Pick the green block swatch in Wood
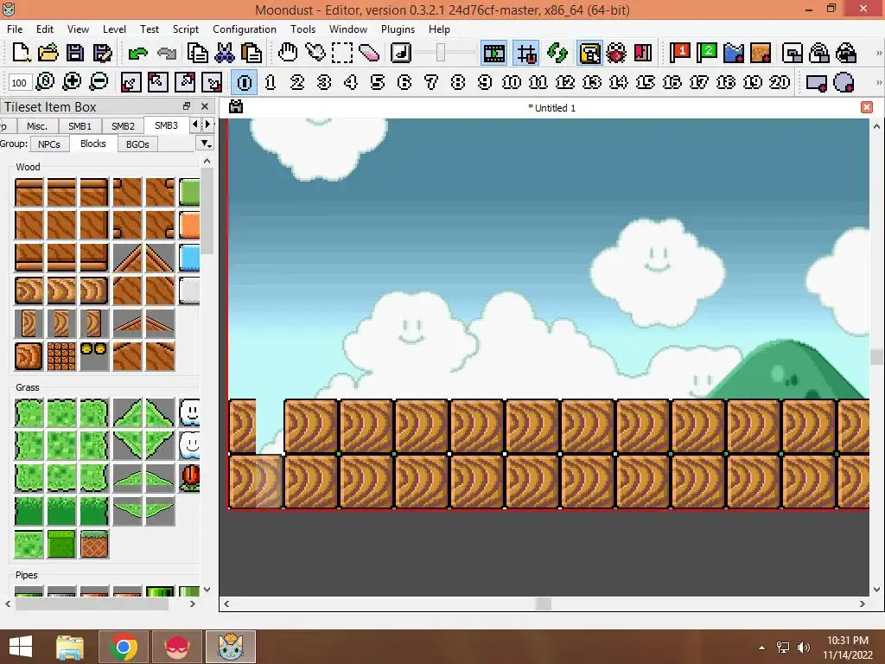This screenshot has height=664, width=885. [189, 192]
